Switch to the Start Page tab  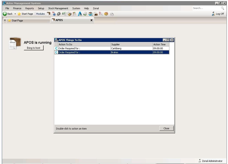coord(17,21)
